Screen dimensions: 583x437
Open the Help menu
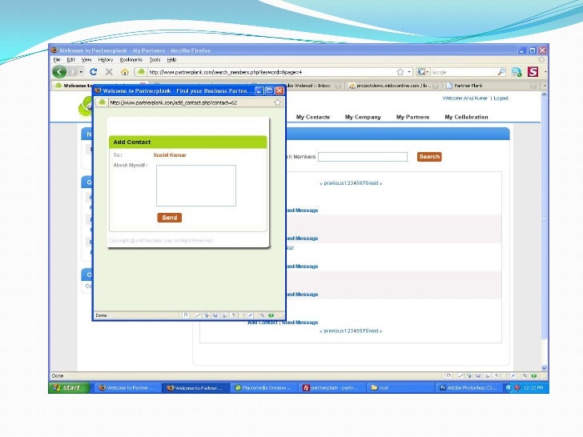[171, 60]
